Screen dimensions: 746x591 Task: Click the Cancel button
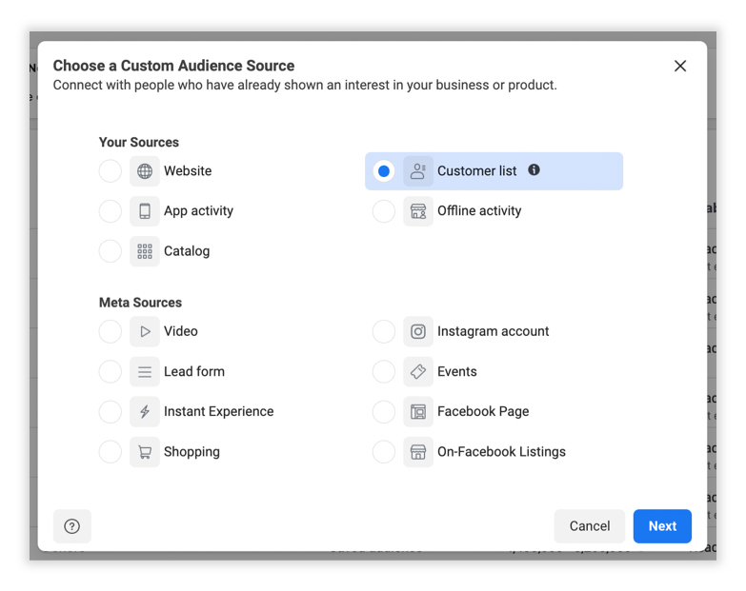click(590, 526)
